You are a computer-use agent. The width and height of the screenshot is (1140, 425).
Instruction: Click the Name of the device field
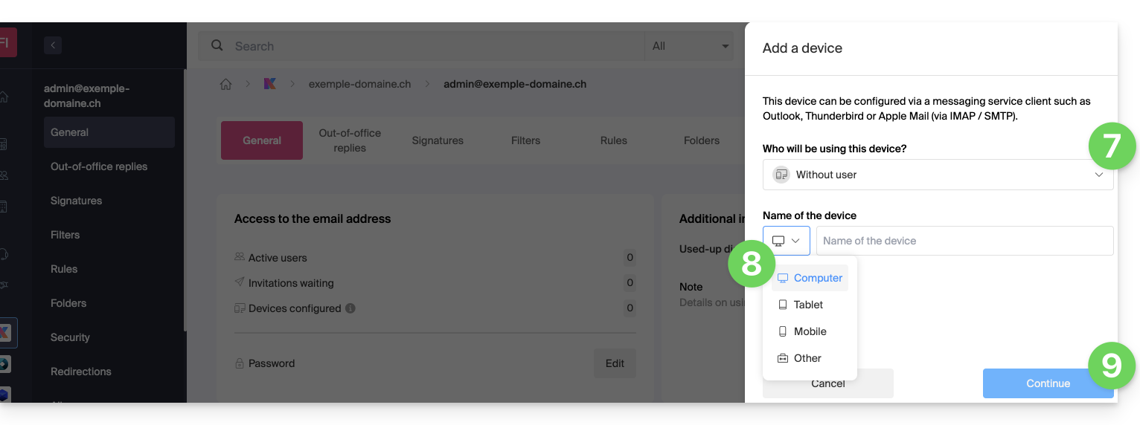point(964,241)
